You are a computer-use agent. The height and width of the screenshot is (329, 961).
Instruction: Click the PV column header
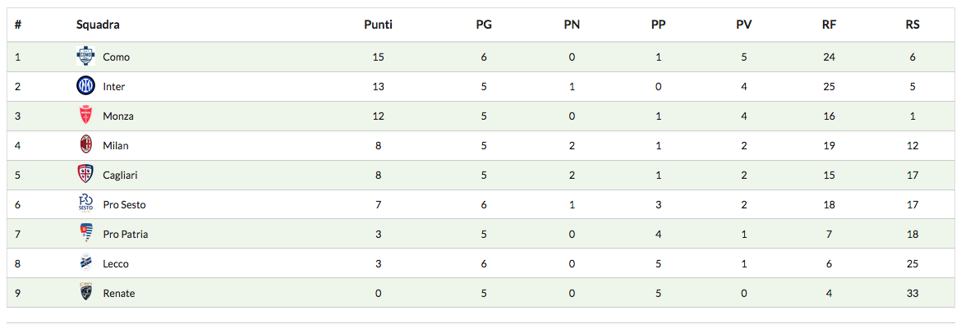743,25
